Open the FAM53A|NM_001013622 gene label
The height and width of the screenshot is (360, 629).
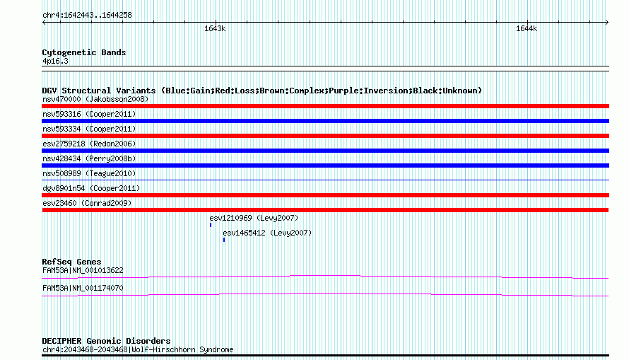point(83,270)
